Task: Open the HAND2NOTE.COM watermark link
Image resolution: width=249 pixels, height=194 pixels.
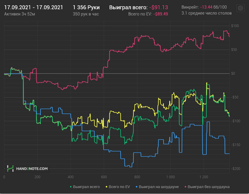Action: click(x=32, y=169)
